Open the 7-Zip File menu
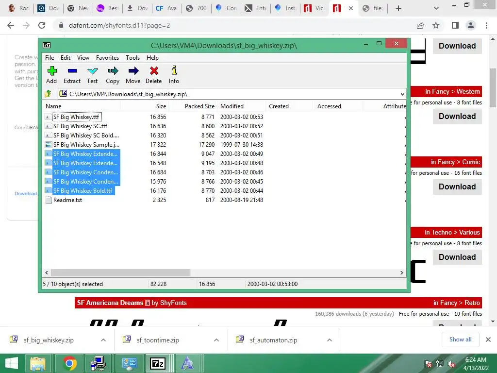Viewport: 497px width, 373px height. (50, 58)
